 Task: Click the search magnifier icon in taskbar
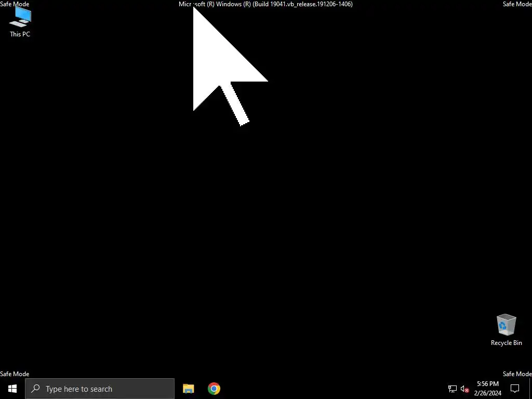[35, 389]
